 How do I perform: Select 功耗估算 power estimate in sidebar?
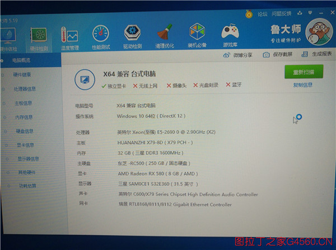(27, 186)
